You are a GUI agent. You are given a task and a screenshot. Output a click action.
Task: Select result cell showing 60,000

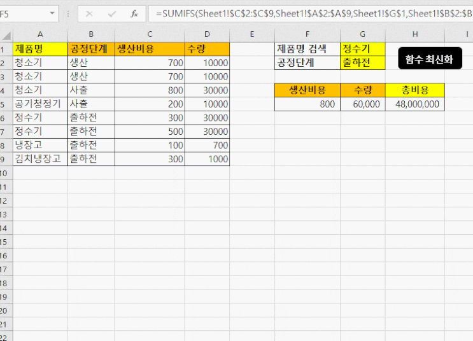coord(363,104)
